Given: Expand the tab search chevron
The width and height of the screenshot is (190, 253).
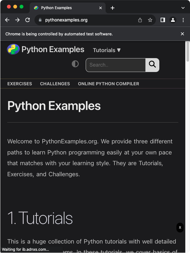Looking at the screenshot, I should (183, 8).
